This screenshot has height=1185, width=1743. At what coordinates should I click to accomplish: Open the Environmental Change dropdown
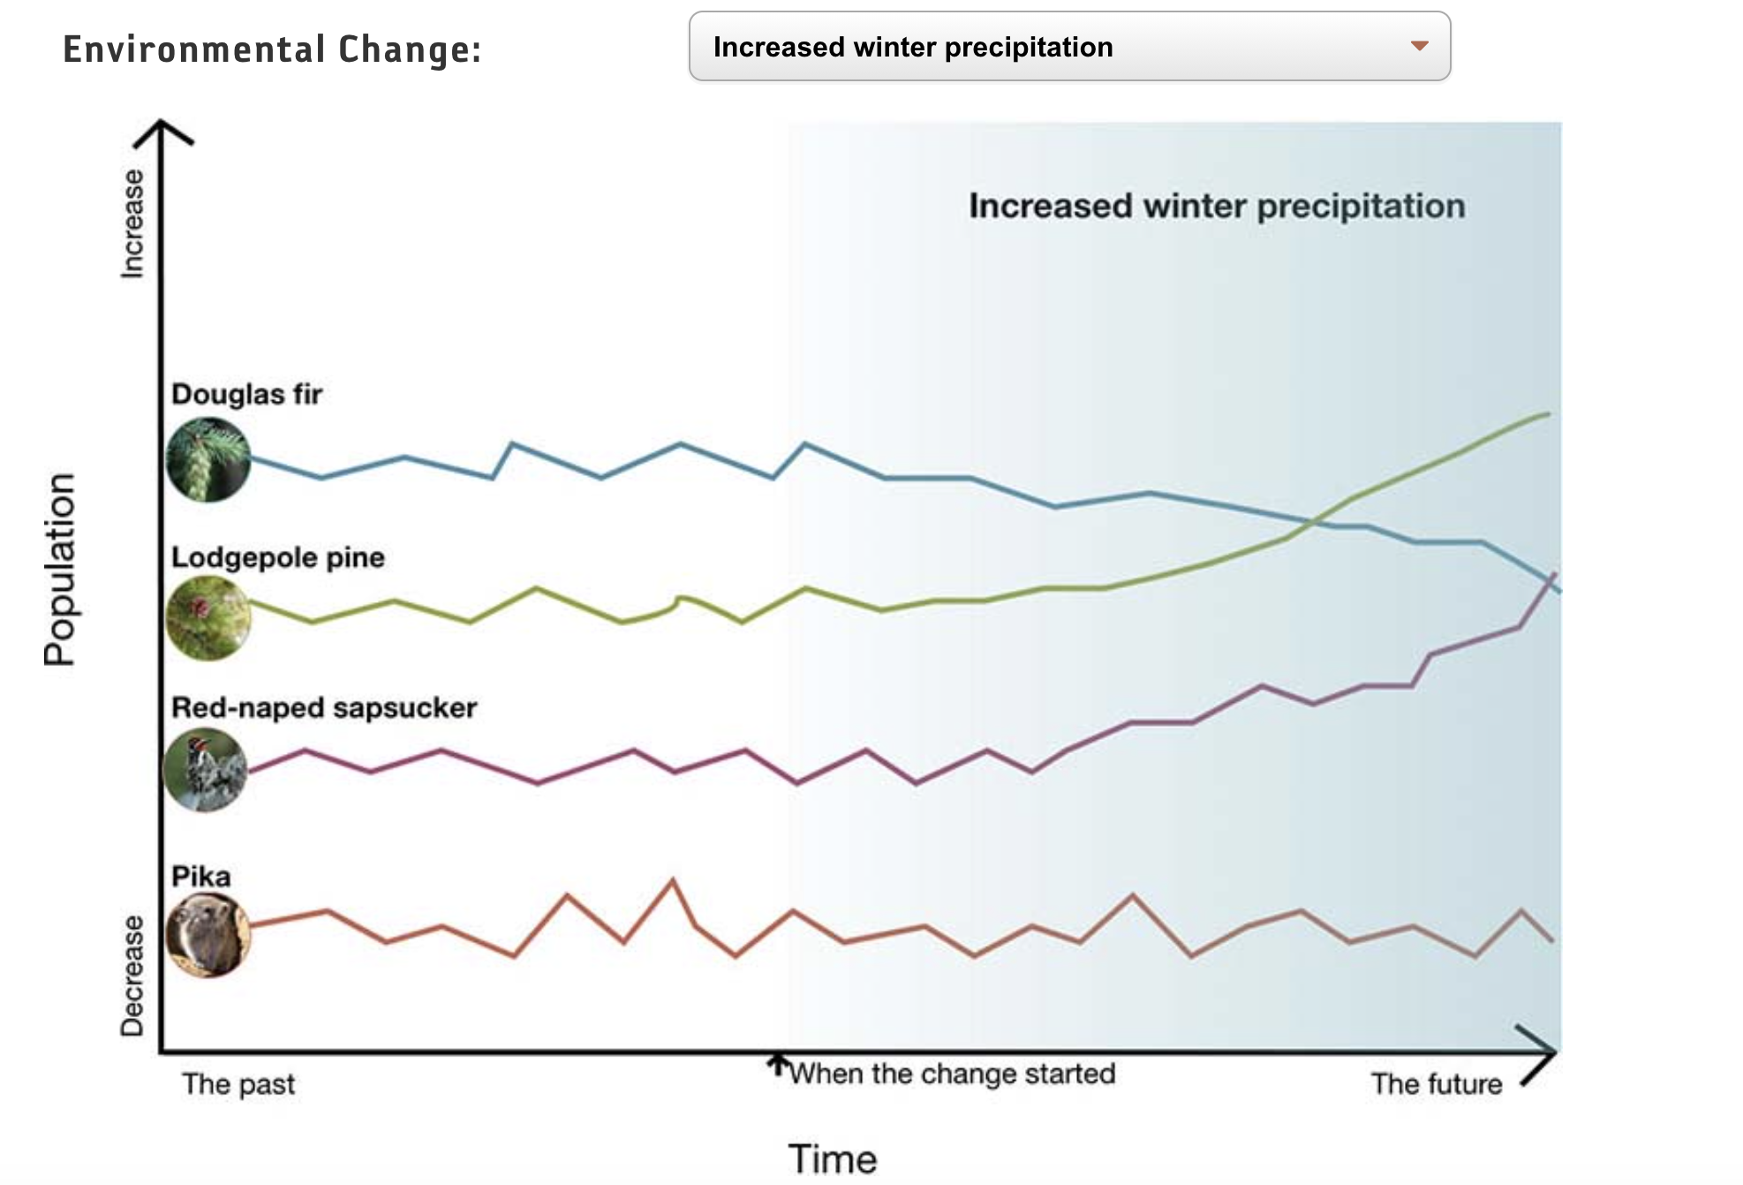[1068, 47]
